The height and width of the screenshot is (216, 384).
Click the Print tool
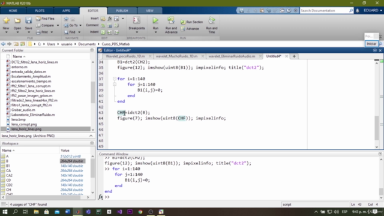[42, 32]
